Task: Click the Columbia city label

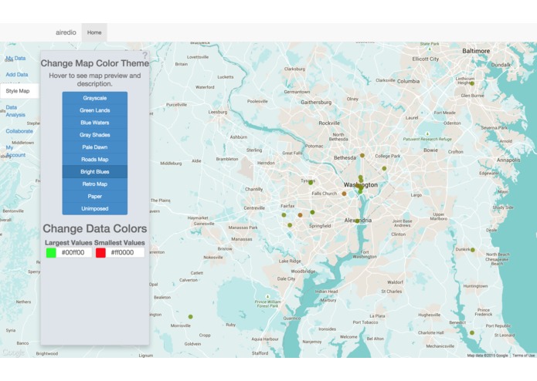Action: click(x=408, y=81)
